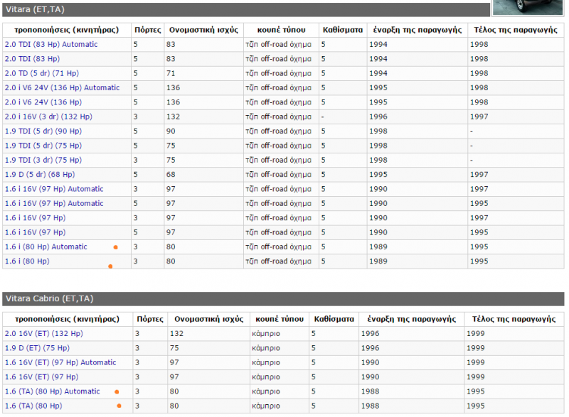The image size is (569, 417).
Task: Open the Cabrio 2.0 16V (ET) (132 Hp) link
Action: (x=44, y=334)
